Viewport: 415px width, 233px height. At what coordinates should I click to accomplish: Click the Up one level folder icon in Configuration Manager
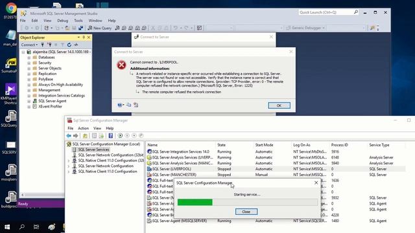click(85, 136)
